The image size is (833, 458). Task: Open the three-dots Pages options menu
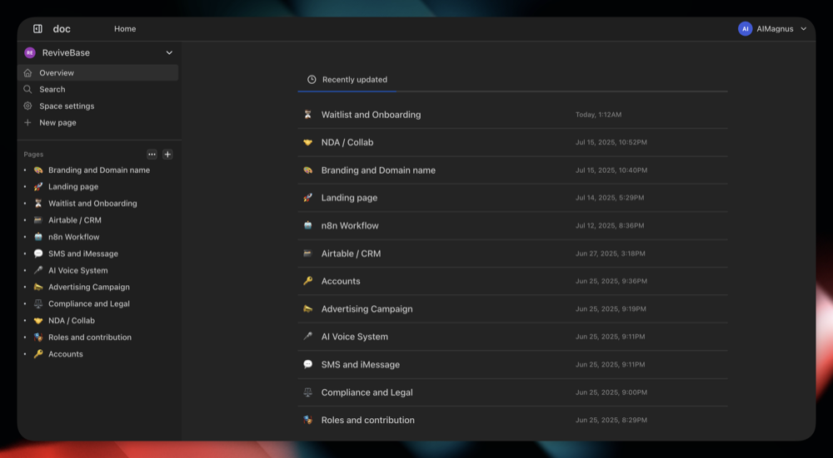click(152, 155)
